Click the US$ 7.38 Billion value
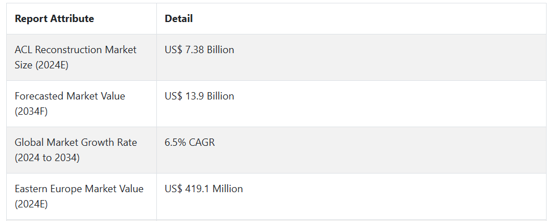This screenshot has width=550, height=221. (x=199, y=50)
